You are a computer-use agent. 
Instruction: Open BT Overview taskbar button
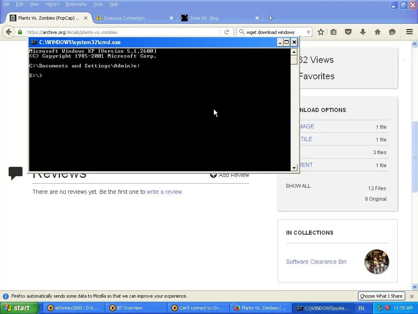click(x=136, y=308)
